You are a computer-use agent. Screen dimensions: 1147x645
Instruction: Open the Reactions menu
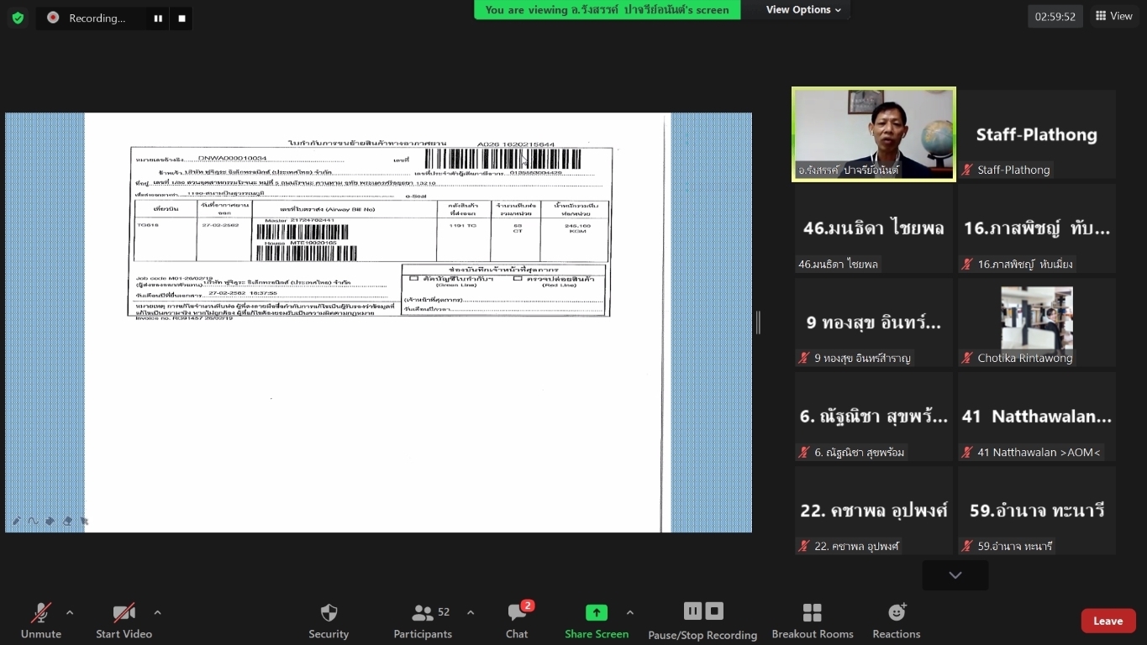click(896, 621)
